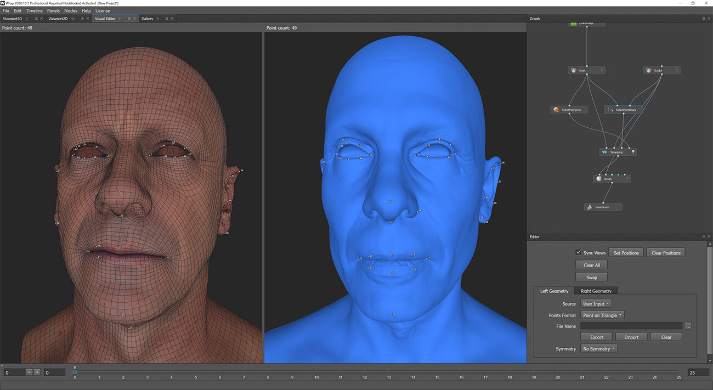This screenshot has height=390, width=713.
Task: Uncheck the Sync Views checkbox
Action: [579, 252]
